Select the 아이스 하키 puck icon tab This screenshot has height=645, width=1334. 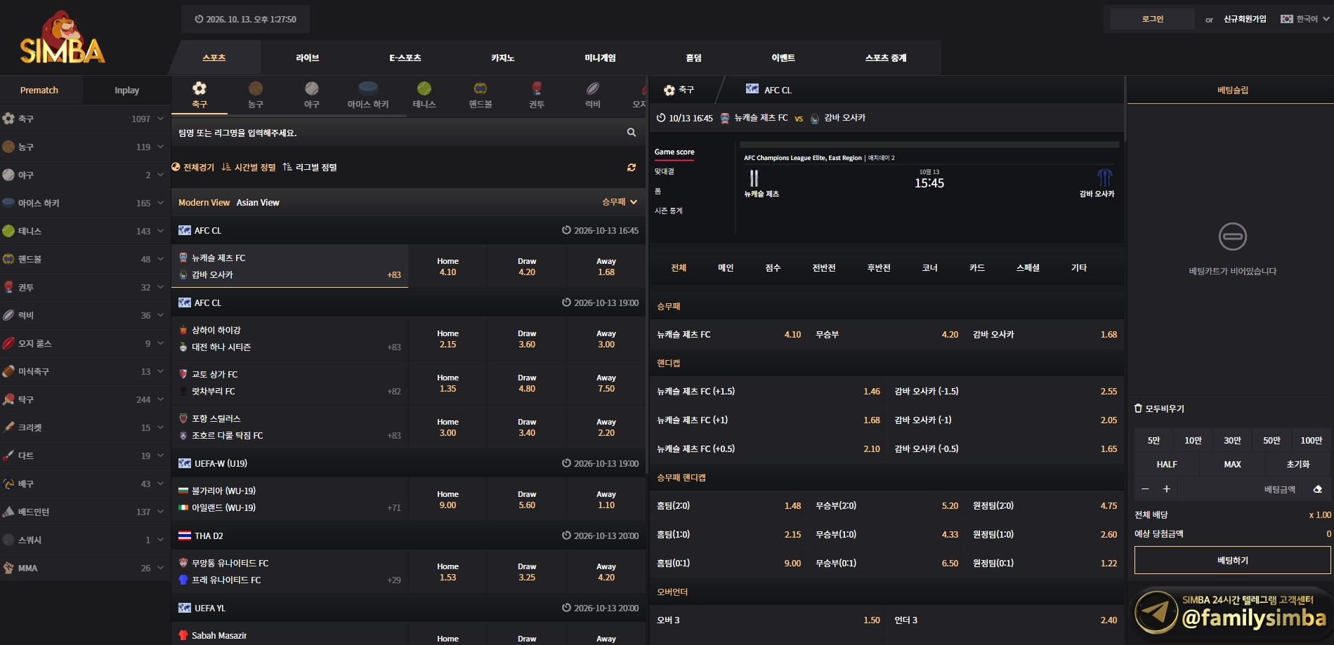[368, 95]
